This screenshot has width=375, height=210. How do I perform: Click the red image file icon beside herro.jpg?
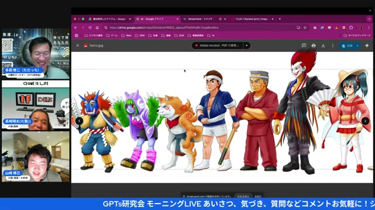click(86, 45)
